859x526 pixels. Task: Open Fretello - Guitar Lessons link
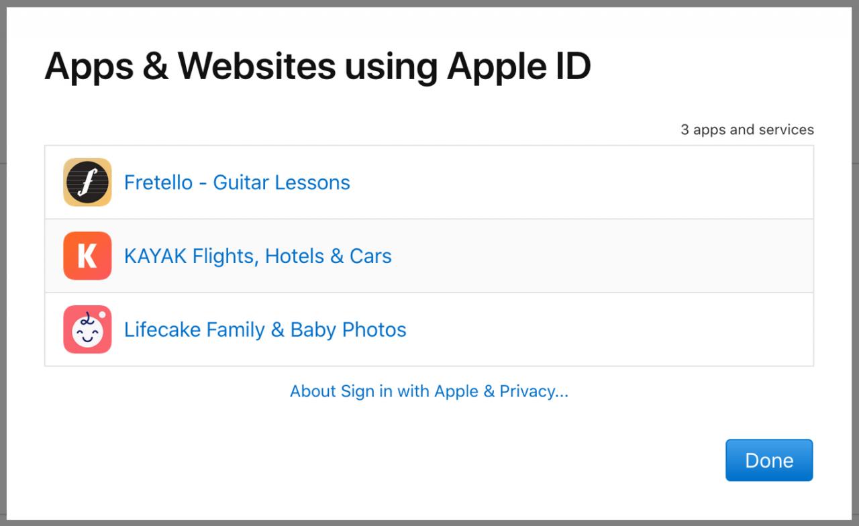click(237, 182)
